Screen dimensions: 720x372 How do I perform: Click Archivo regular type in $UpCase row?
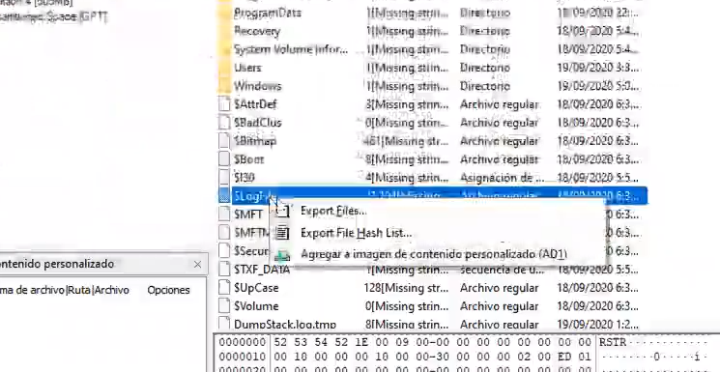tap(499, 288)
